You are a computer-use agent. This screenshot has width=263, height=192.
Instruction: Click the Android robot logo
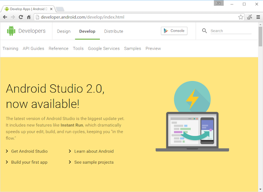11,31
